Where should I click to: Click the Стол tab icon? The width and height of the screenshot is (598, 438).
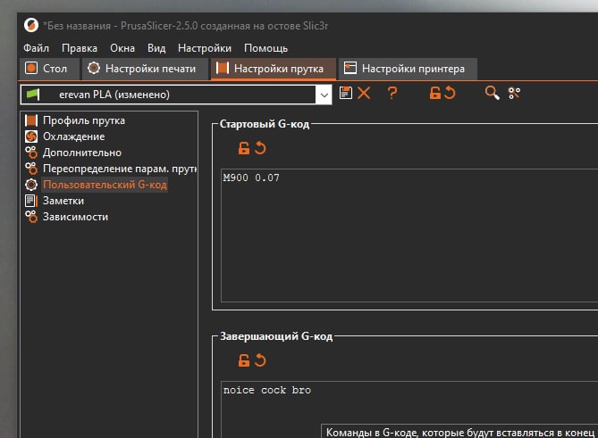pyautogui.click(x=31, y=69)
